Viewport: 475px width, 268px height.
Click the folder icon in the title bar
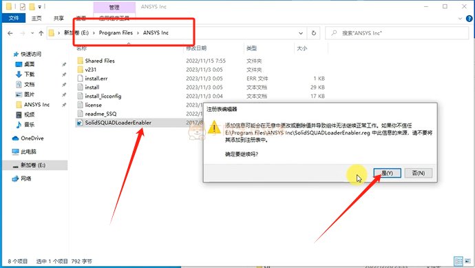(x=9, y=6)
